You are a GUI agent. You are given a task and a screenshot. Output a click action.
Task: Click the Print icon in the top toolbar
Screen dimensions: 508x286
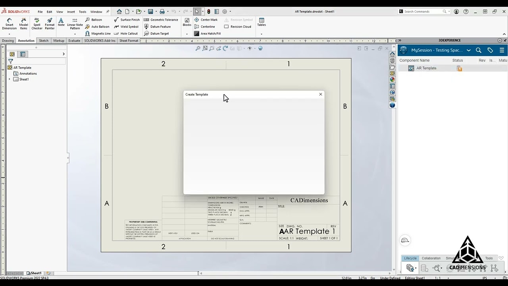[162, 12]
